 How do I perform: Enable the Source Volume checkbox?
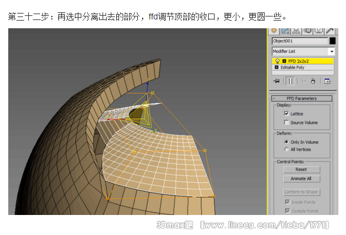286,123
